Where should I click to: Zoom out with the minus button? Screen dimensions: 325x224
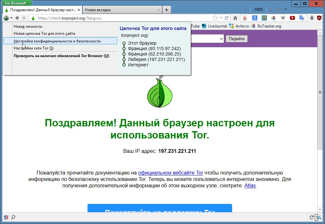(x=246, y=10)
